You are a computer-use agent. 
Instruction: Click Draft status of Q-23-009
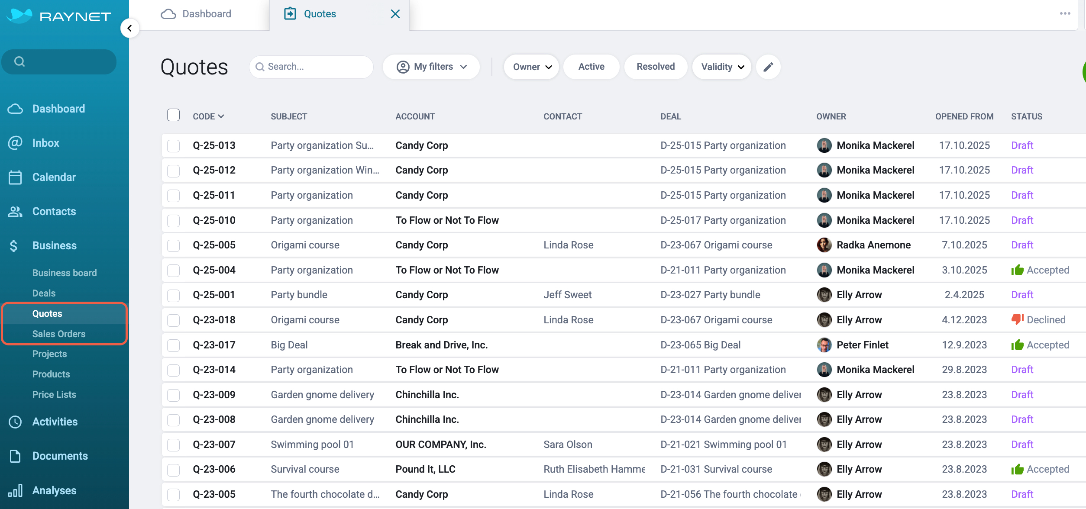coord(1022,395)
